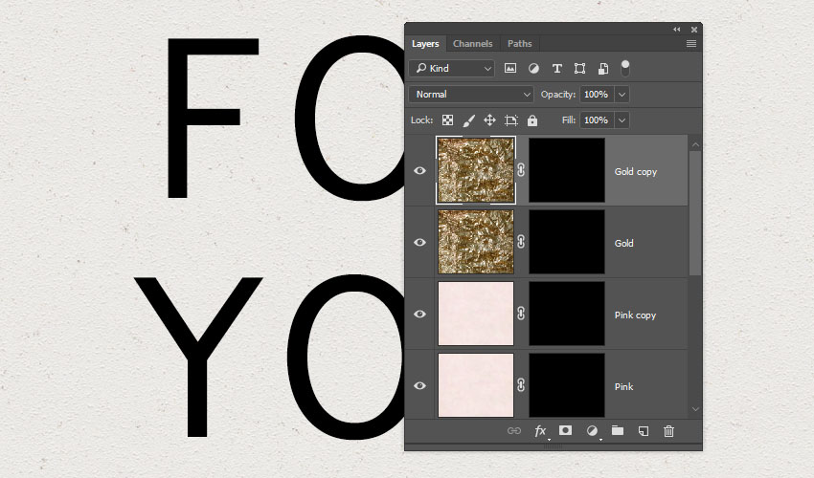Image resolution: width=814 pixels, height=478 pixels.
Task: Open the Normal blend mode dropdown
Action: [x=471, y=95]
